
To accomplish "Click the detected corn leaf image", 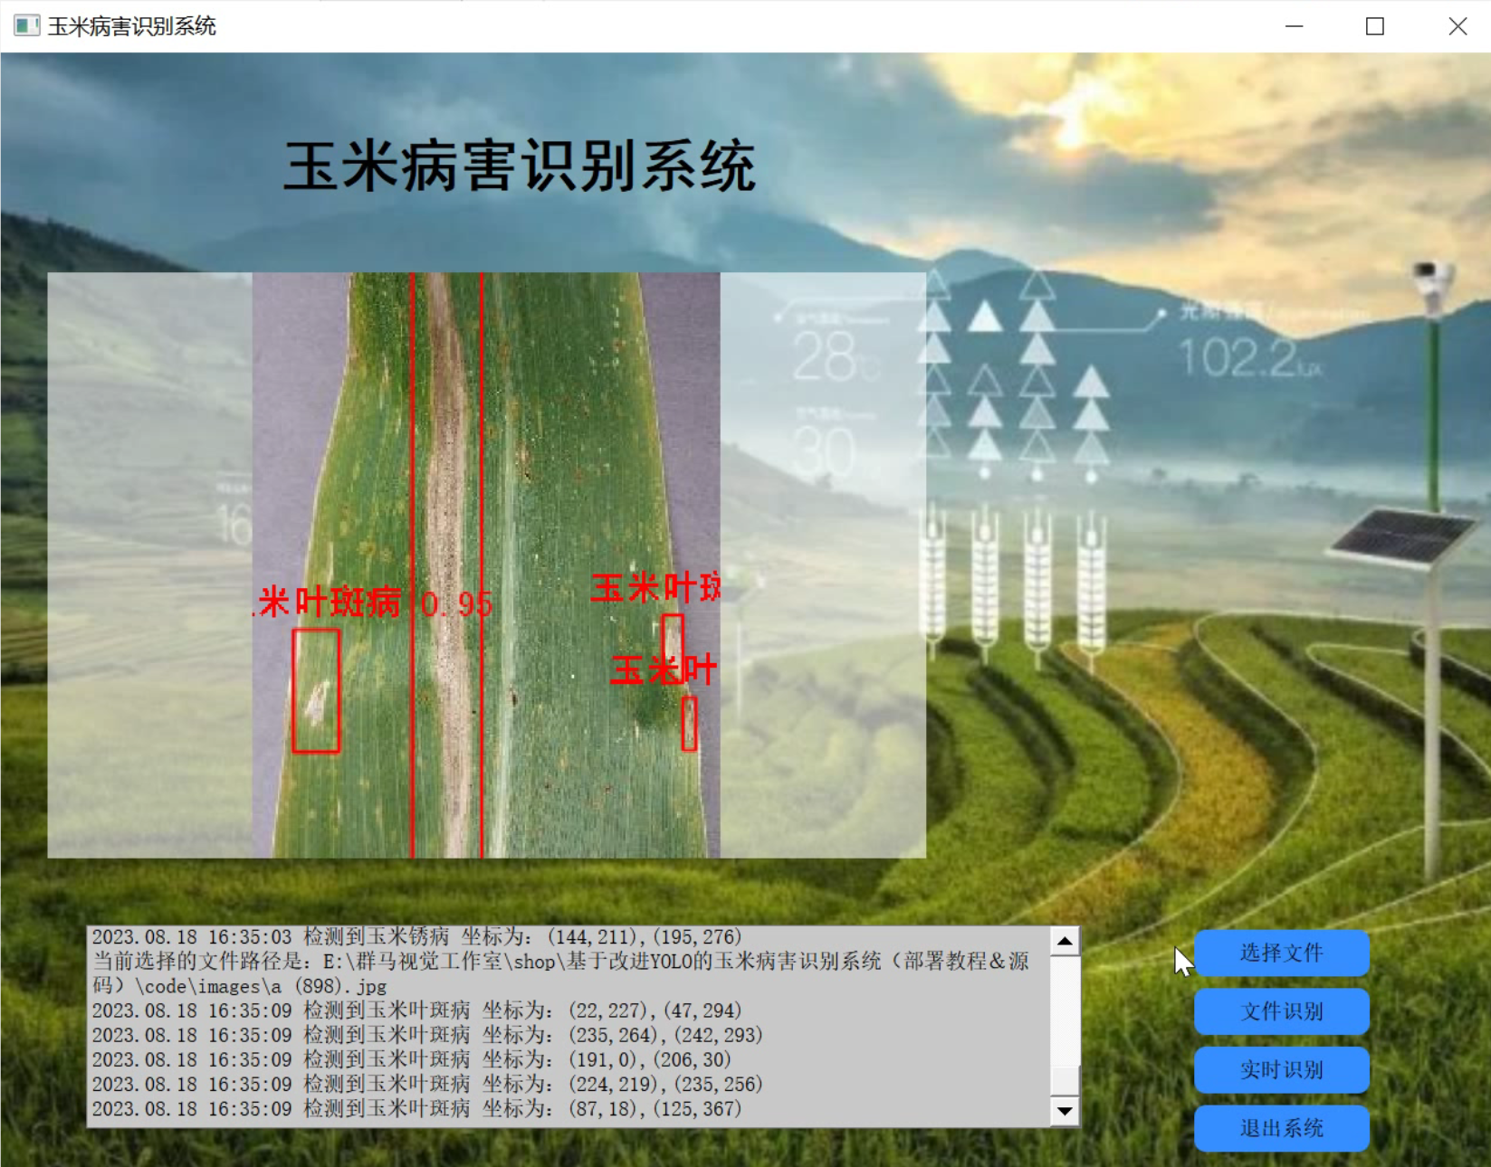I will (486, 565).
